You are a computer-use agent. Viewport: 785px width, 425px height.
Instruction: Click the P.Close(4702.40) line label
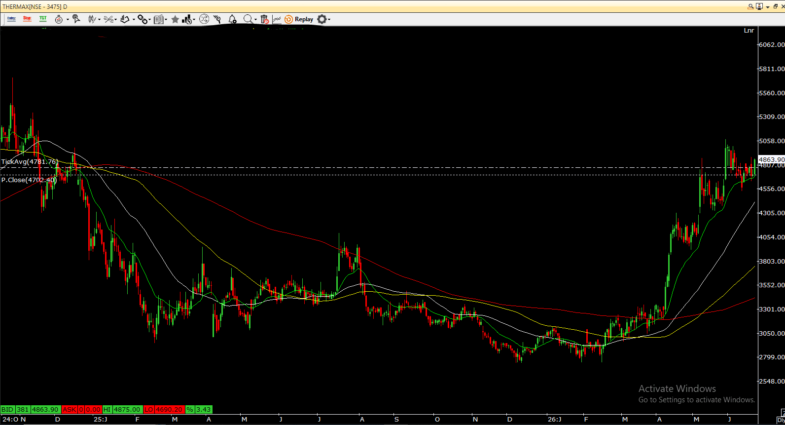point(29,180)
